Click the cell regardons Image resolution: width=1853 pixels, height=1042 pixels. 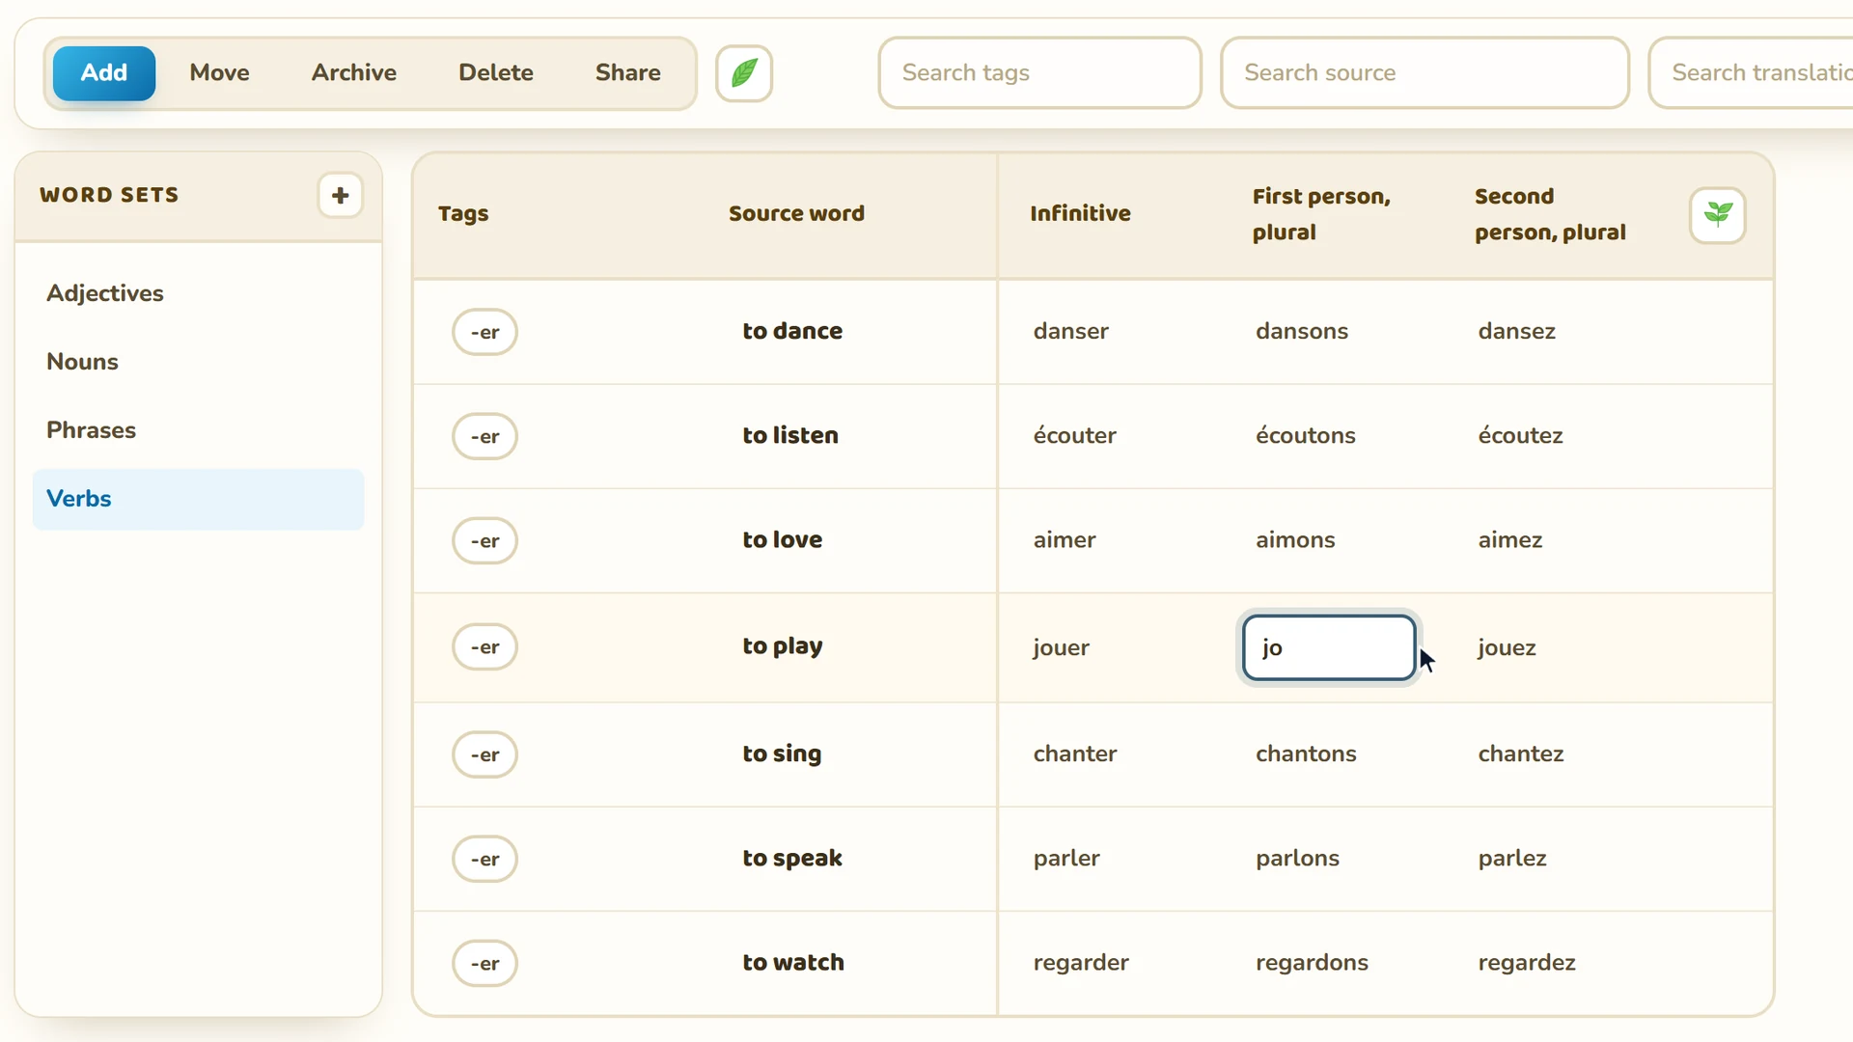coord(1312,963)
